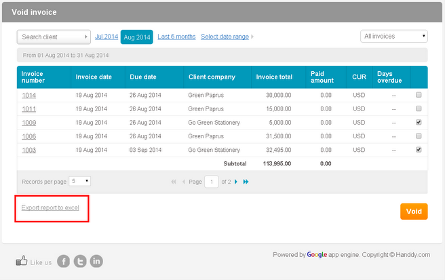The height and width of the screenshot is (280, 445).
Task: Click Green Paprus in row 1014
Action: click(x=206, y=95)
